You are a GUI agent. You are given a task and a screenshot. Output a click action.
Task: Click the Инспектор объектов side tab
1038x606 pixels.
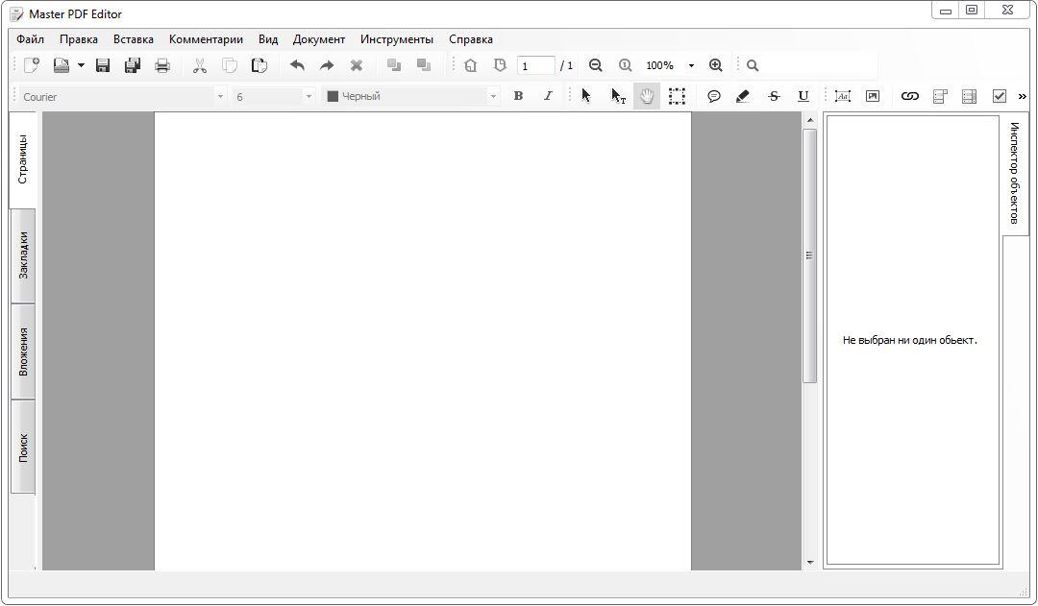(x=1015, y=173)
